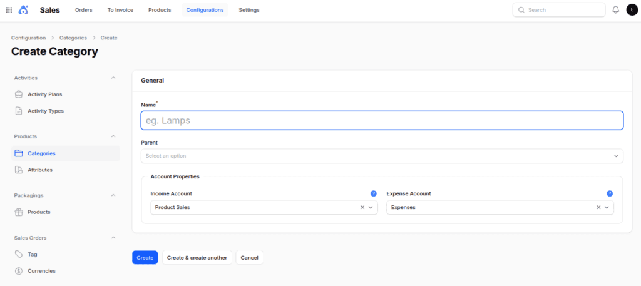Clear the Expenses expense account
The width and height of the screenshot is (641, 286).
[598, 207]
